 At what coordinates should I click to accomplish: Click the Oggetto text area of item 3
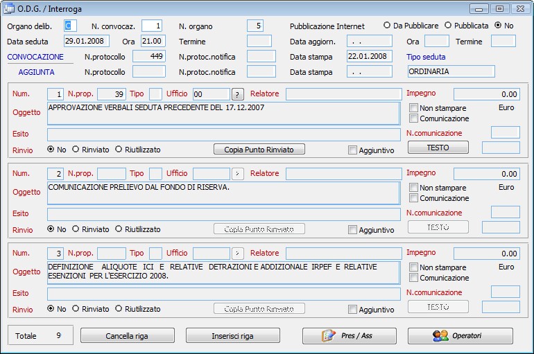(x=223, y=272)
